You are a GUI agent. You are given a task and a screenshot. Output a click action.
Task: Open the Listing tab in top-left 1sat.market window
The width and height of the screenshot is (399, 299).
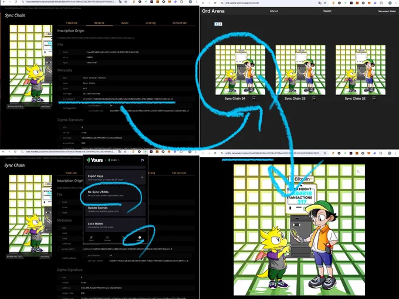pyautogui.click(x=150, y=23)
